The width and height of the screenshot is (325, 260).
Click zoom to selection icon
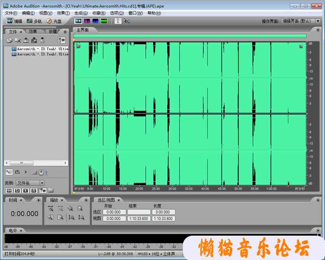coord(80,208)
